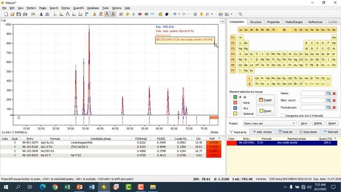Select H (hydrogen) in the periodic table
341x192 pixels.
[x=240, y=37]
